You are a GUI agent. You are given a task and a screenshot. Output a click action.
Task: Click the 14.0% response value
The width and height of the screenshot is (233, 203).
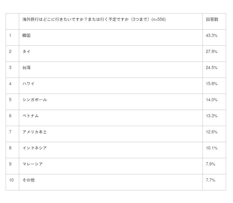click(x=212, y=100)
